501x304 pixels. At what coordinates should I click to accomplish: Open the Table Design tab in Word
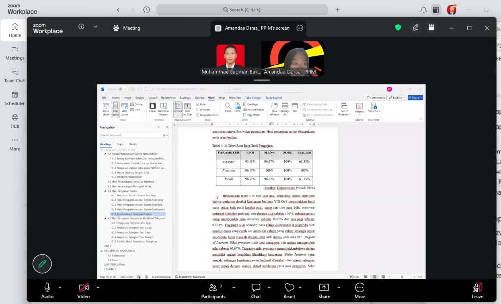pyautogui.click(x=253, y=98)
